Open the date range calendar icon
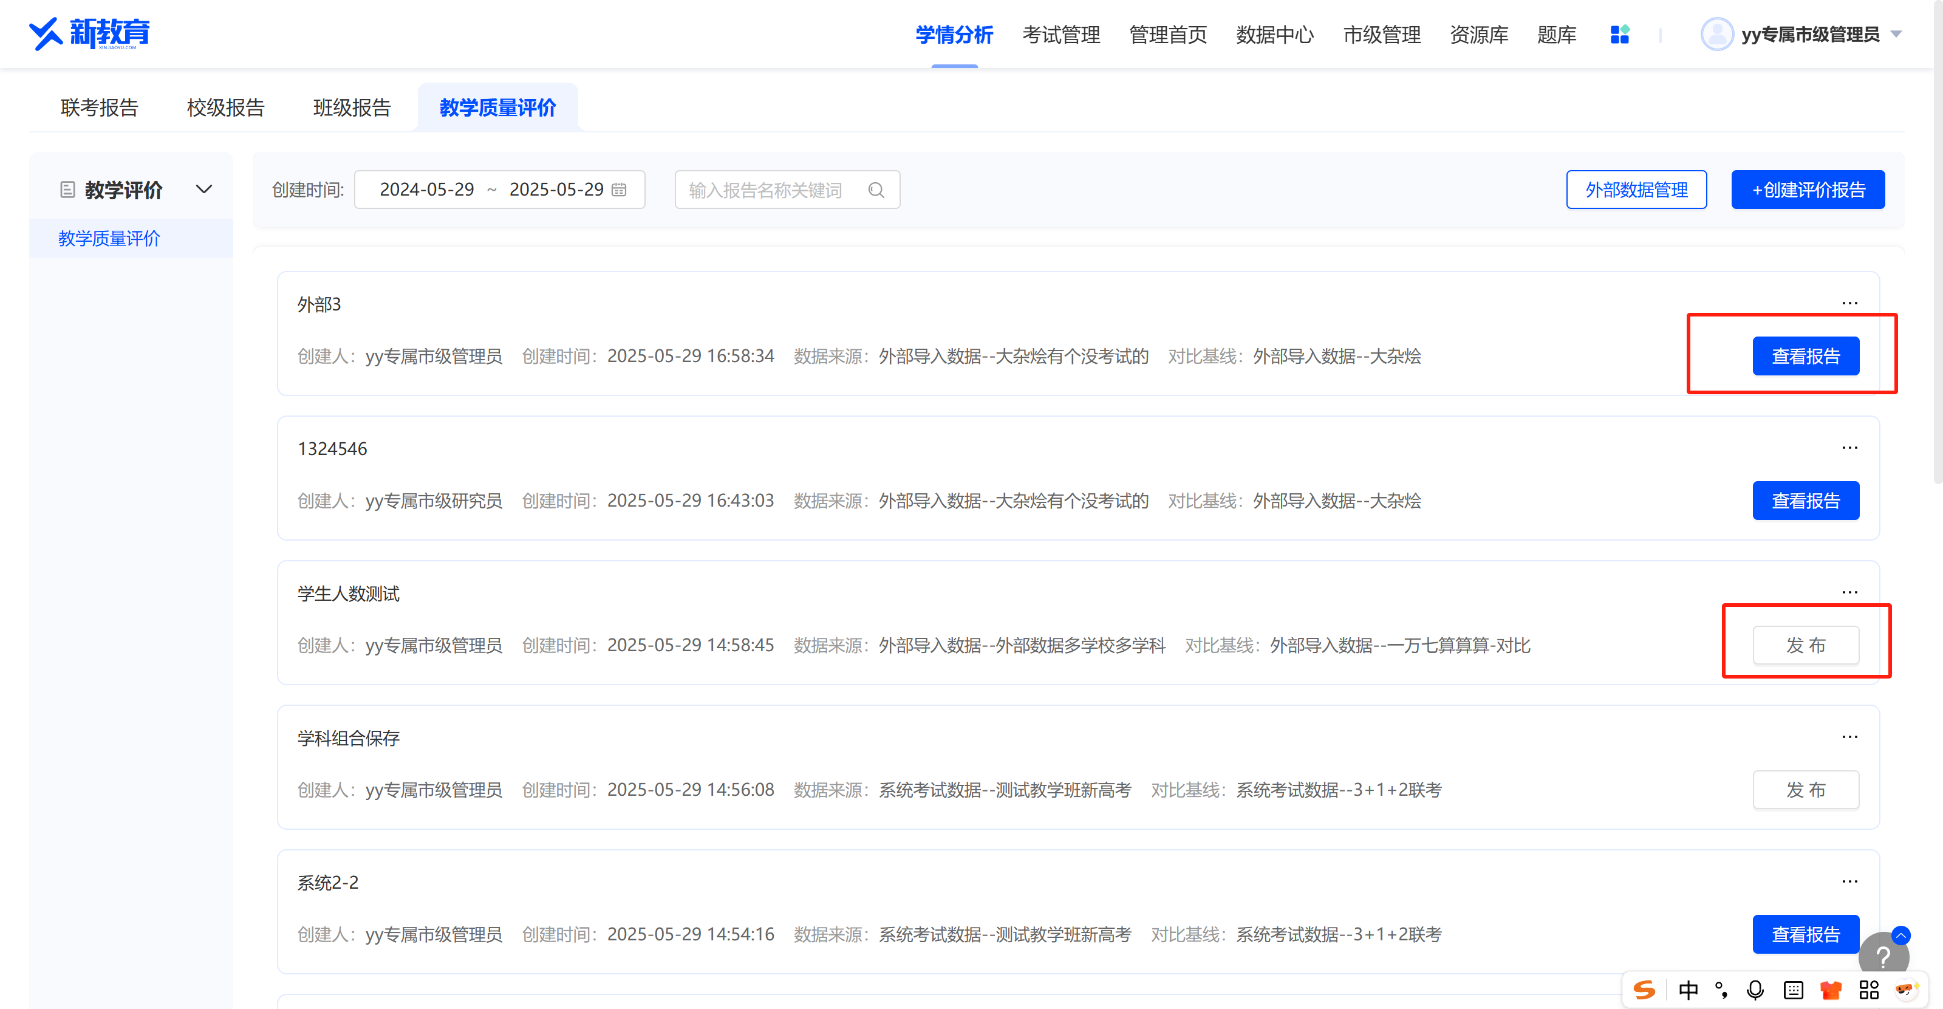The height and width of the screenshot is (1009, 1943). (x=620, y=190)
